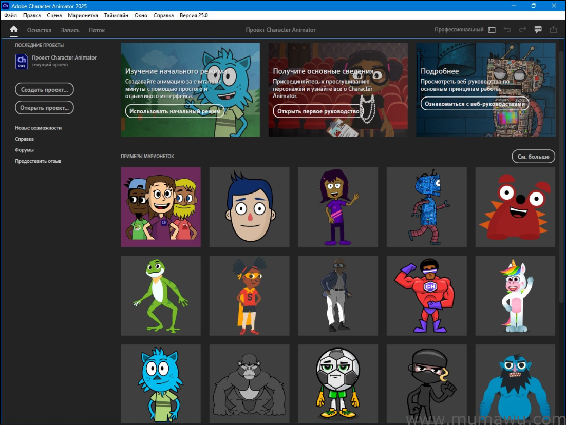Select the green frog puppet thumbnail
The image size is (566, 425).
(161, 296)
